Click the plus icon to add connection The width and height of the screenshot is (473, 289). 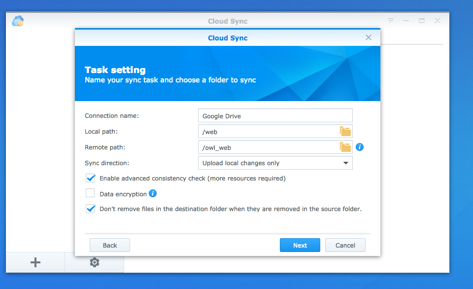(35, 262)
